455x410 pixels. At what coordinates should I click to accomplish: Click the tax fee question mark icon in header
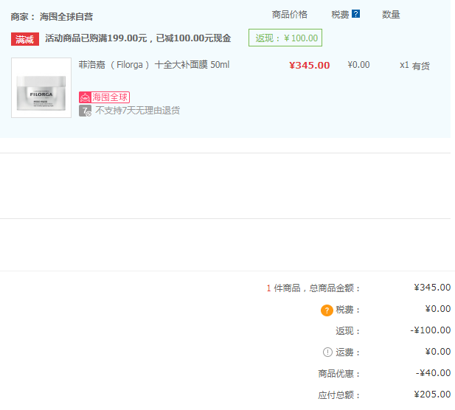point(355,13)
